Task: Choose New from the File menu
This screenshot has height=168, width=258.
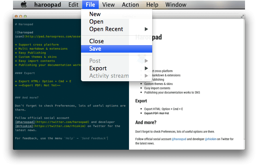Action: pos(95,14)
